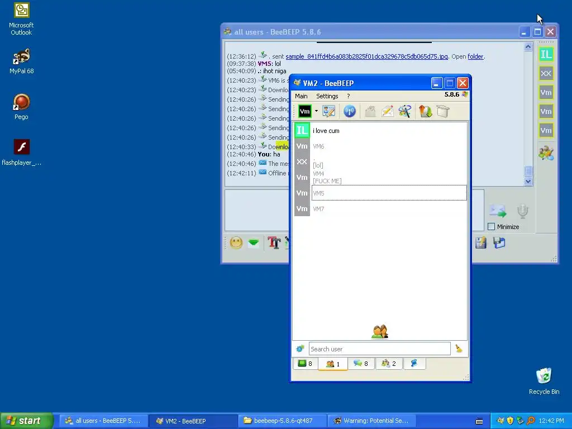This screenshot has width=572, height=429.
Task: Switch to the blue scroll tab
Action: (414, 363)
